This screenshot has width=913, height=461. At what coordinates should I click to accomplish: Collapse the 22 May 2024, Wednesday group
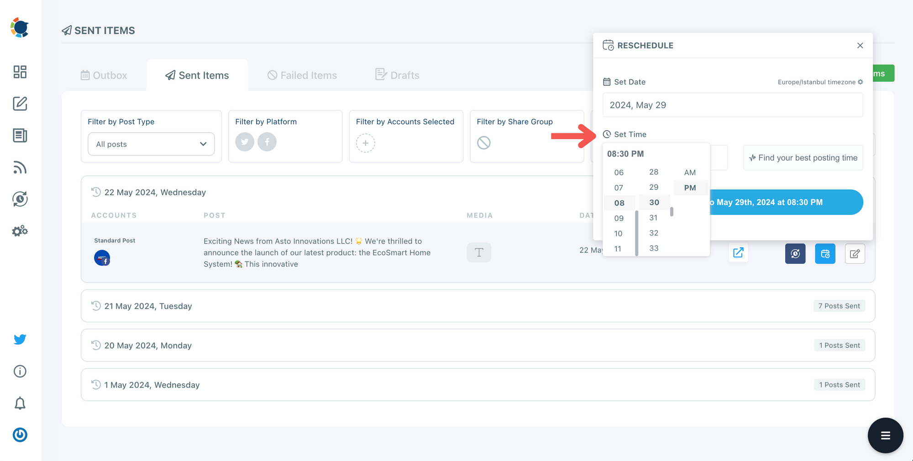(155, 192)
